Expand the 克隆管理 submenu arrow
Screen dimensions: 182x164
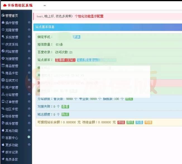point(29,30)
